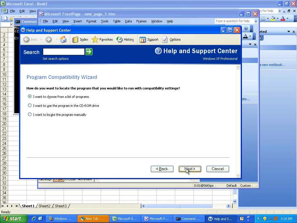Switch to New Tab browser on taskbar
Screen dimensions: 297x223
click(x=93, y=219)
